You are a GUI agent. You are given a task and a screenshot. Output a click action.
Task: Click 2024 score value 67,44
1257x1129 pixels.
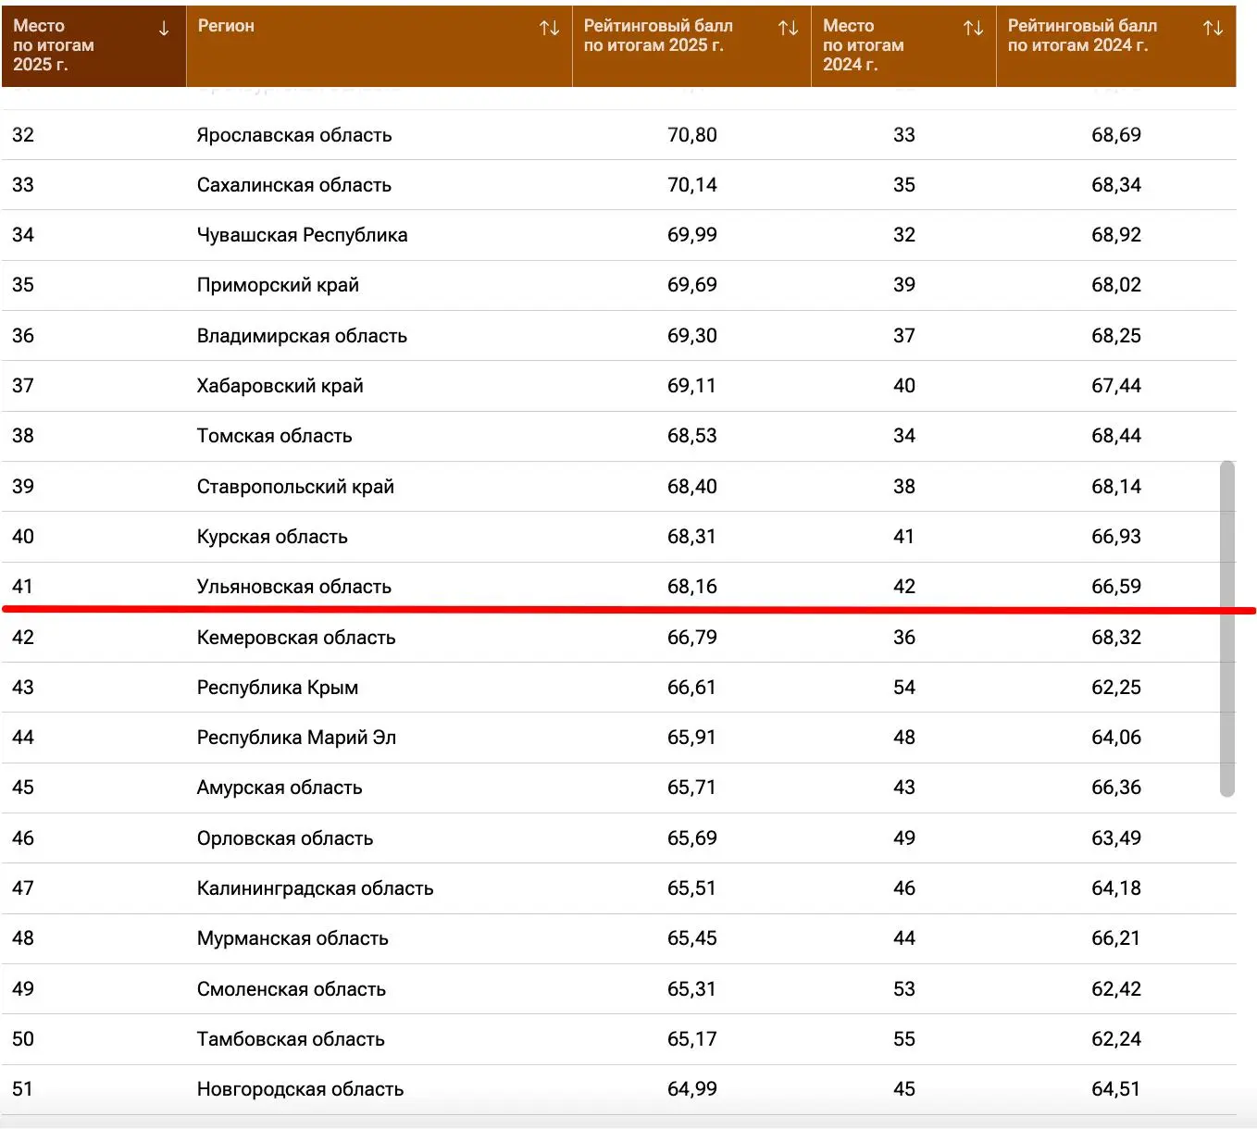click(x=1116, y=386)
